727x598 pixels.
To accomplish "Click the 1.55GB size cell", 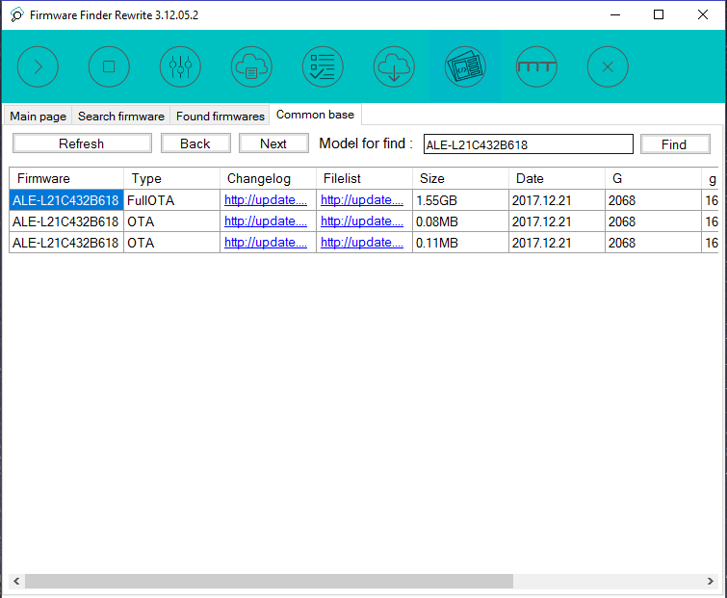I will pos(460,200).
